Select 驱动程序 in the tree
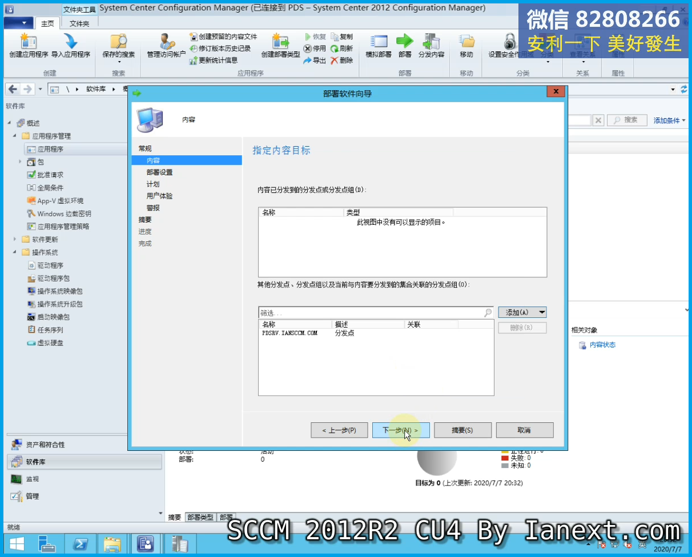The height and width of the screenshot is (557, 692). click(50, 265)
